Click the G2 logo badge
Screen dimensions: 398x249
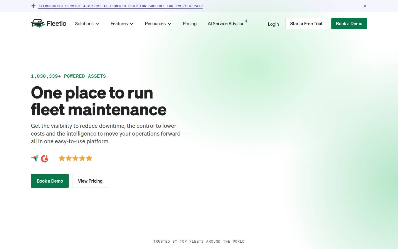[x=44, y=159]
